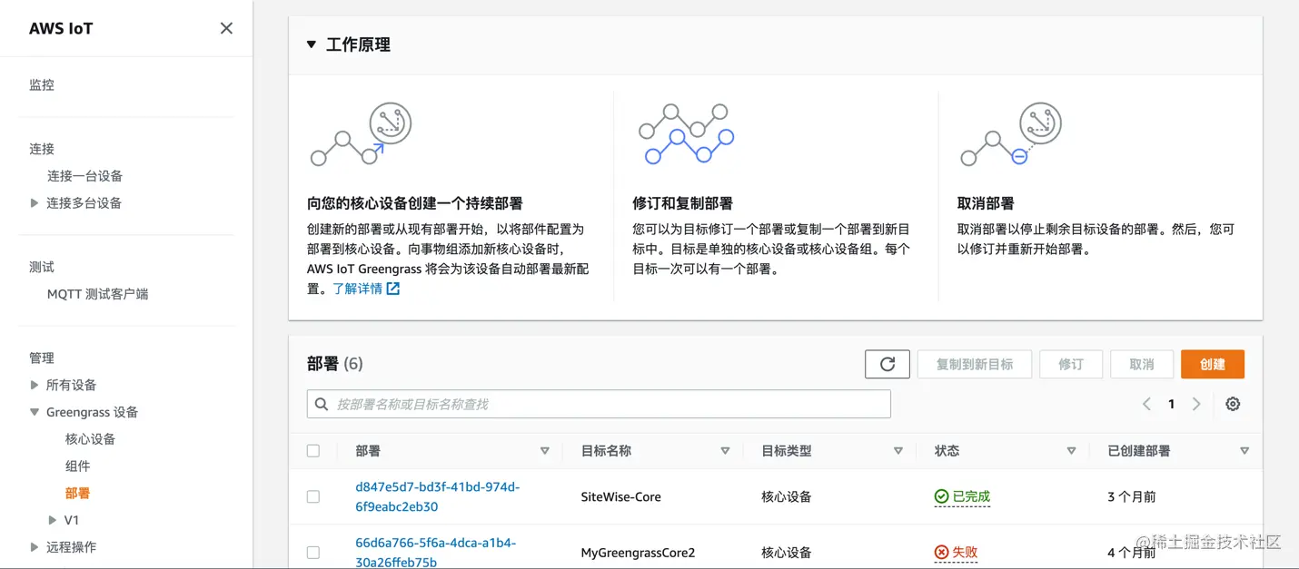
Task: Go to next page arrow
Action: 1196,404
